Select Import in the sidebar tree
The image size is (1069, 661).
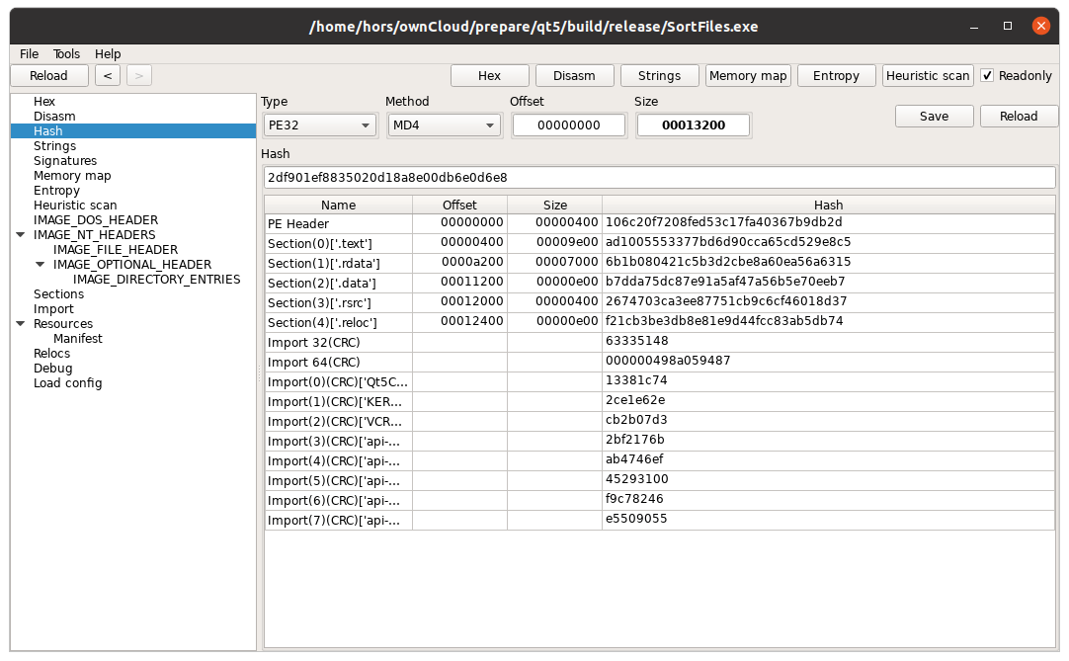pyautogui.click(x=53, y=309)
